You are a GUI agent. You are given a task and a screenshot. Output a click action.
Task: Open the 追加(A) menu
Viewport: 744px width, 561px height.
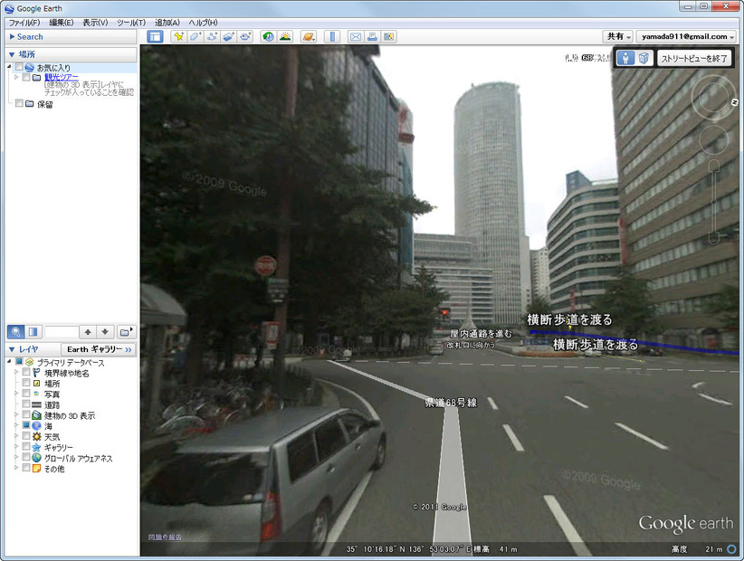167,23
